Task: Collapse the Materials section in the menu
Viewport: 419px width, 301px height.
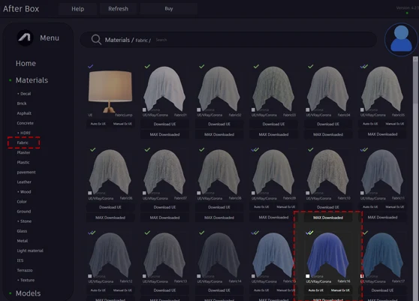Action: (x=32, y=80)
